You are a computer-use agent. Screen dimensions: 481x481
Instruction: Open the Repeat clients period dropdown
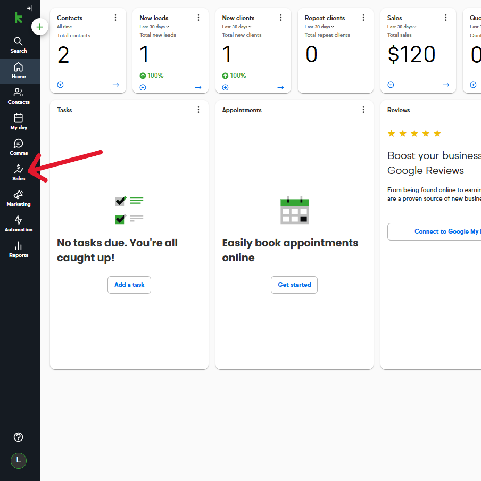point(319,27)
